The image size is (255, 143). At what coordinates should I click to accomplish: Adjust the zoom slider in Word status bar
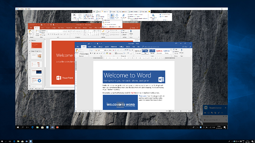pyautogui.click(x=181, y=111)
